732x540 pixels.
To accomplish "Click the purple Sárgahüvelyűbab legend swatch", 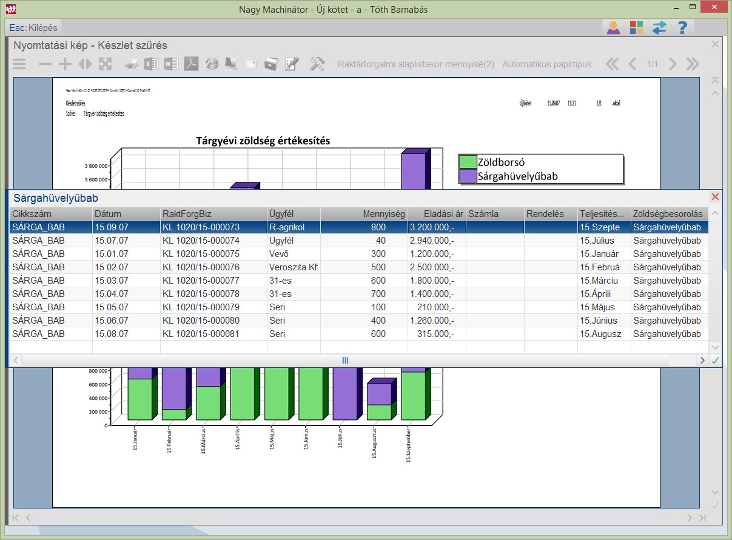I will coord(468,176).
